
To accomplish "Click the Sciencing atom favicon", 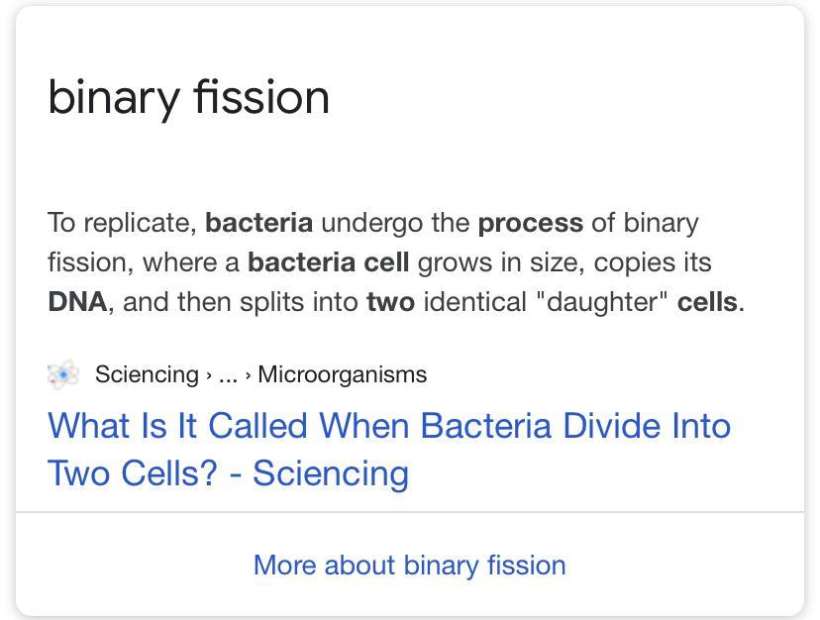I will click(62, 374).
